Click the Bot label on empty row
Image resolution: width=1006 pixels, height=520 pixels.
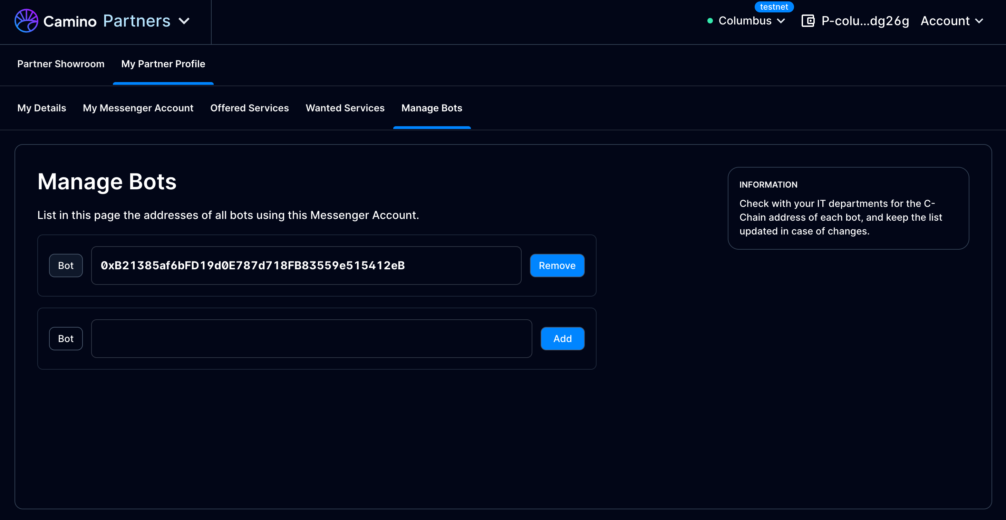pos(66,339)
